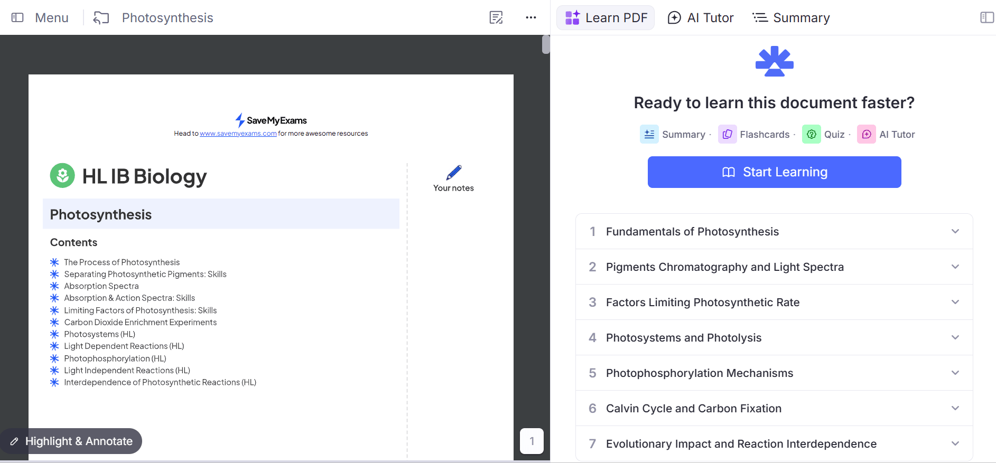Click the folder icon beside Photosynthesis title
Screen dimensions: 996x463
(101, 18)
